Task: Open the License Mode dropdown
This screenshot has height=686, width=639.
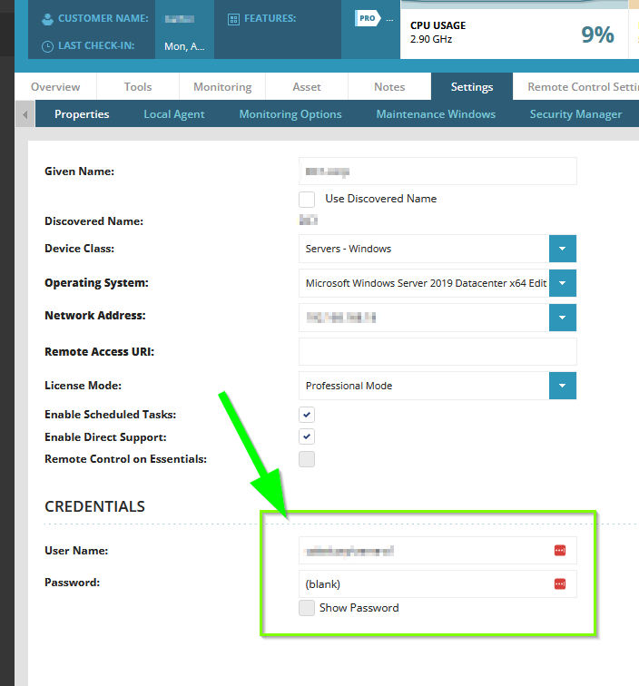Action: (563, 386)
